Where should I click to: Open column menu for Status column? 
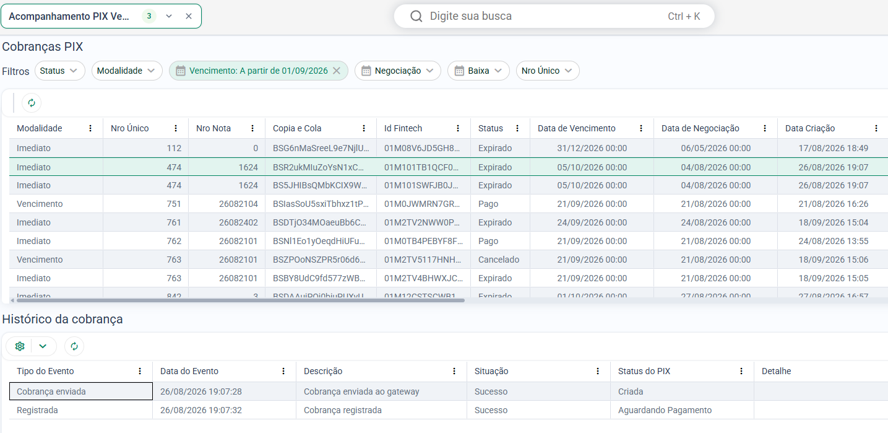(x=517, y=128)
